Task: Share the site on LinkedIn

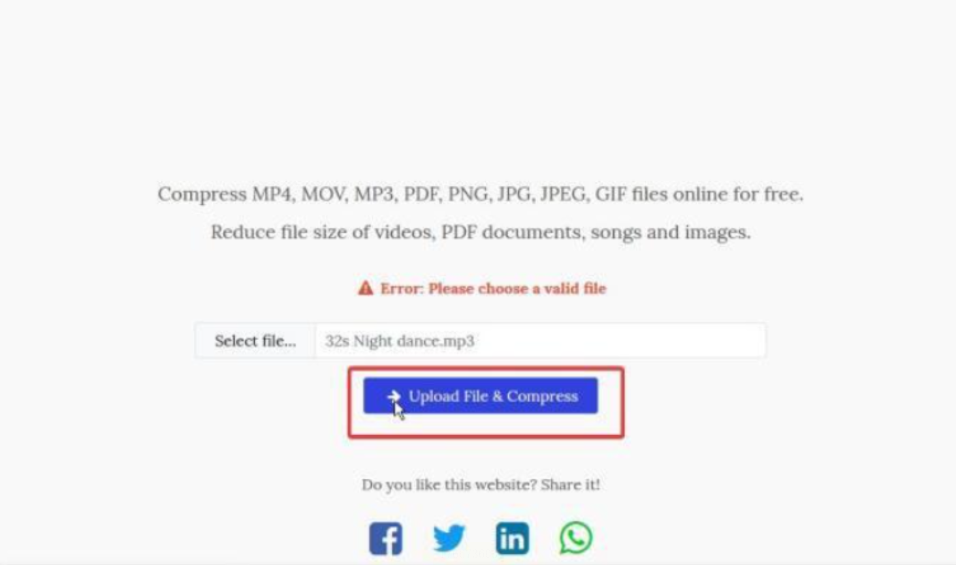Action: click(x=513, y=538)
